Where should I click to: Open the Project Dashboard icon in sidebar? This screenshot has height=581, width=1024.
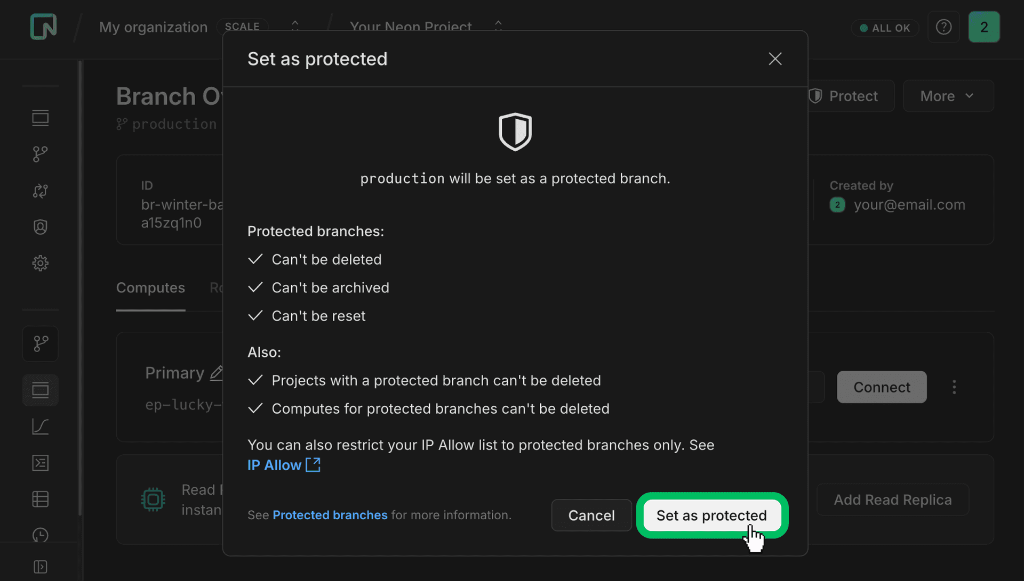coord(41,118)
